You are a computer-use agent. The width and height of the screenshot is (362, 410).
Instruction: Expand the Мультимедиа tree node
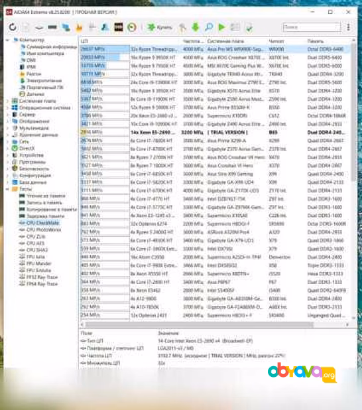7,128
